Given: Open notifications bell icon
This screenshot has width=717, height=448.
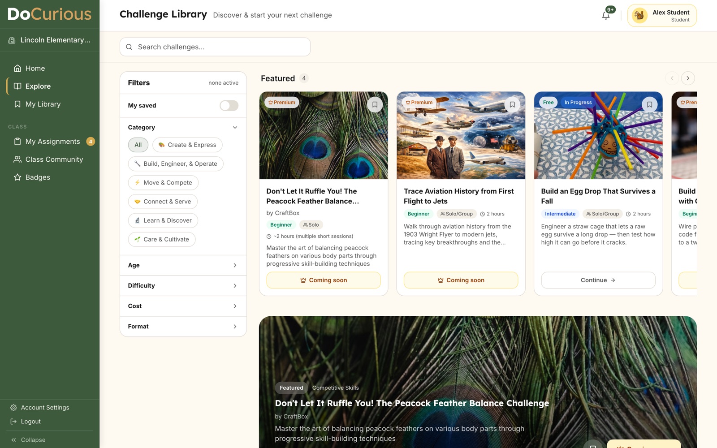Looking at the screenshot, I should click(x=606, y=15).
